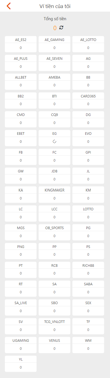Choose the AE_LOTTO wallet card
Image resolution: width=110 pixels, height=378 pixels.
click(88, 44)
